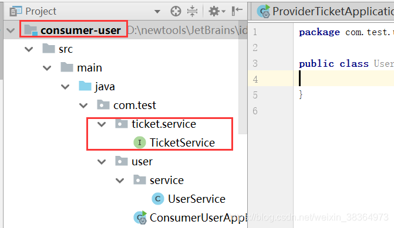Hide the Project panel with the hide icon
Screen dimensions: 394x228
[x=237, y=11]
